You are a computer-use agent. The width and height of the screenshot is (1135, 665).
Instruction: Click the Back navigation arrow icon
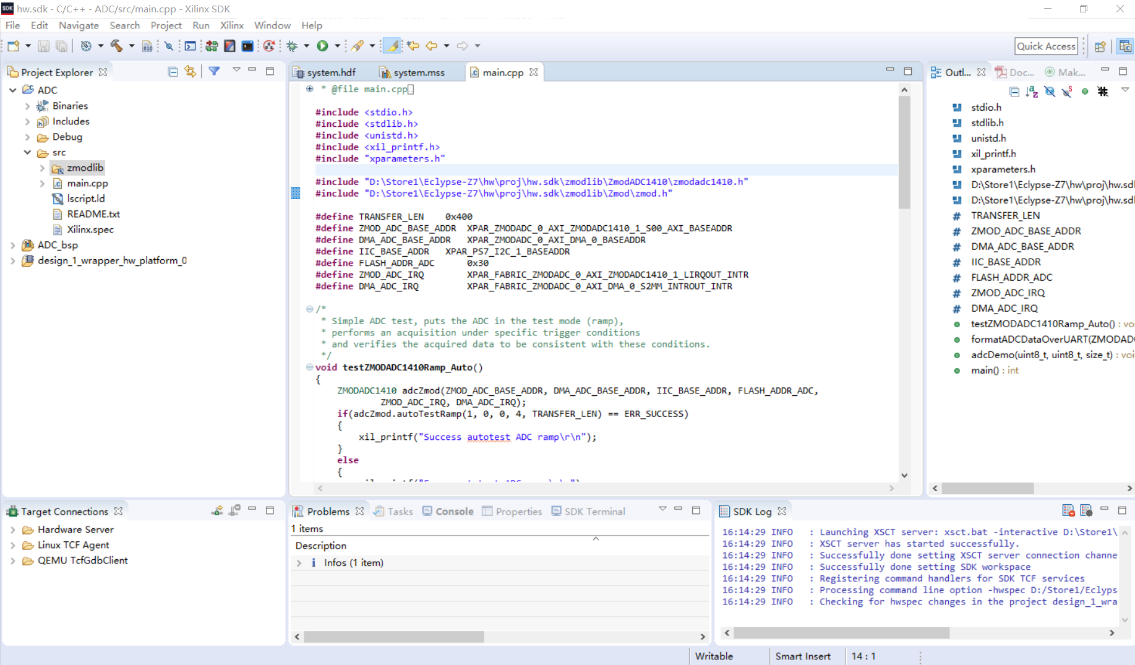[431, 46]
